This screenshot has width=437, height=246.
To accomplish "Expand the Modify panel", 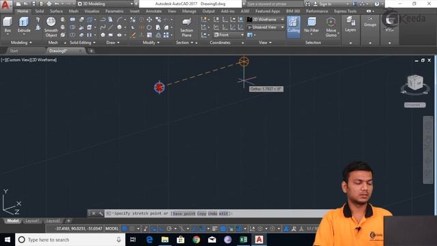I will pos(151,42).
